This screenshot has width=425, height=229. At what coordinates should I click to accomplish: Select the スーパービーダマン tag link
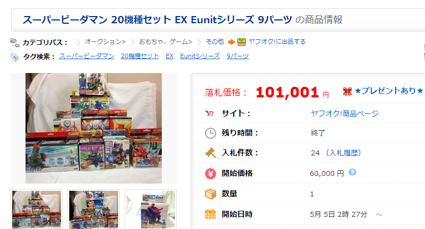(87, 56)
